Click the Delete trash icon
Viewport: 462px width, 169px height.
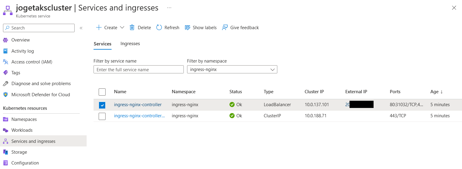pos(132,28)
